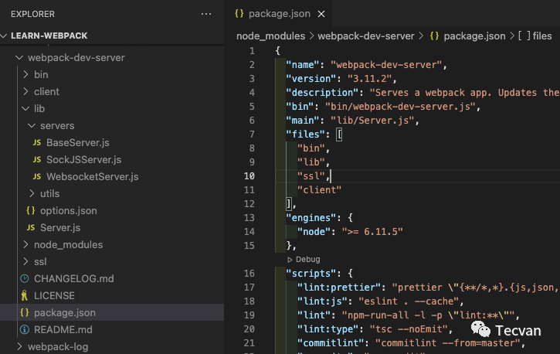Click braces icon in breadcrumb before package.json
The image size is (560, 354).
coord(434,36)
